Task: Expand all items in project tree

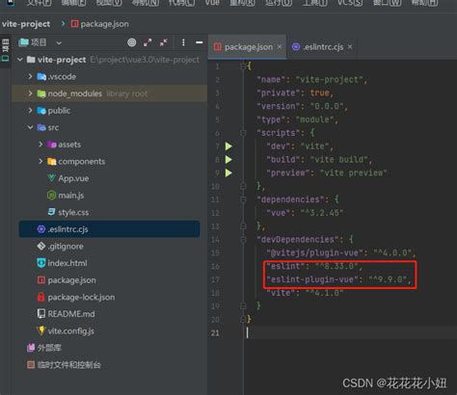Action: coord(148,42)
